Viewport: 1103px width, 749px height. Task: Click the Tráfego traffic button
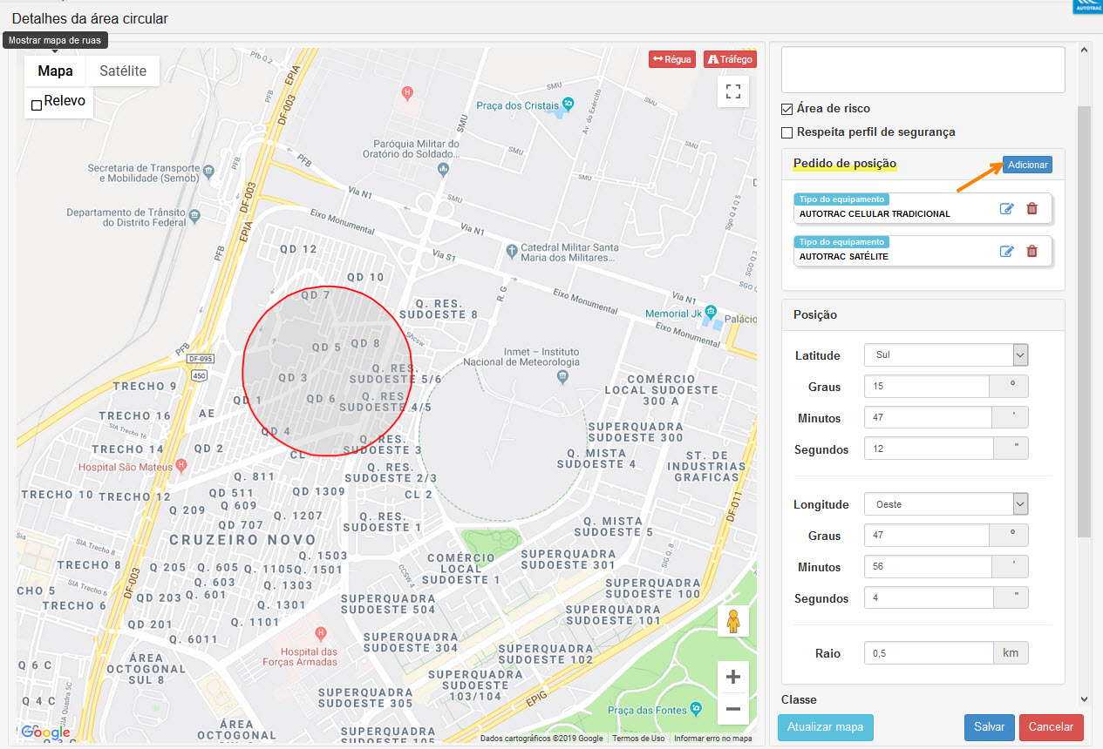(x=730, y=59)
